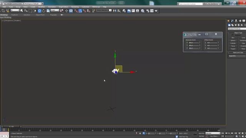
Task: Open the Manage Layers dialog
Action: pos(124,11)
